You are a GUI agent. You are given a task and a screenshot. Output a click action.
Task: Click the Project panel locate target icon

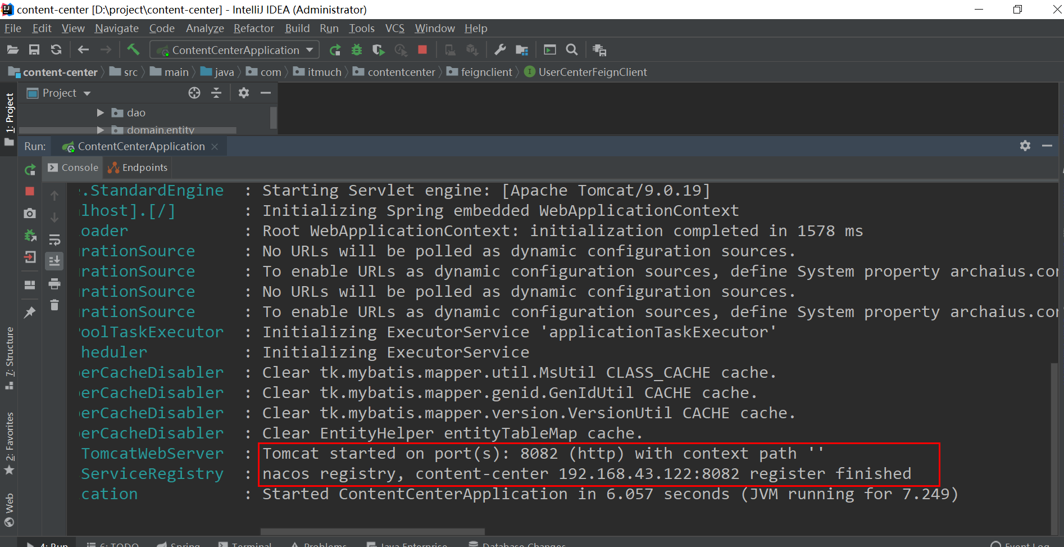tap(194, 93)
